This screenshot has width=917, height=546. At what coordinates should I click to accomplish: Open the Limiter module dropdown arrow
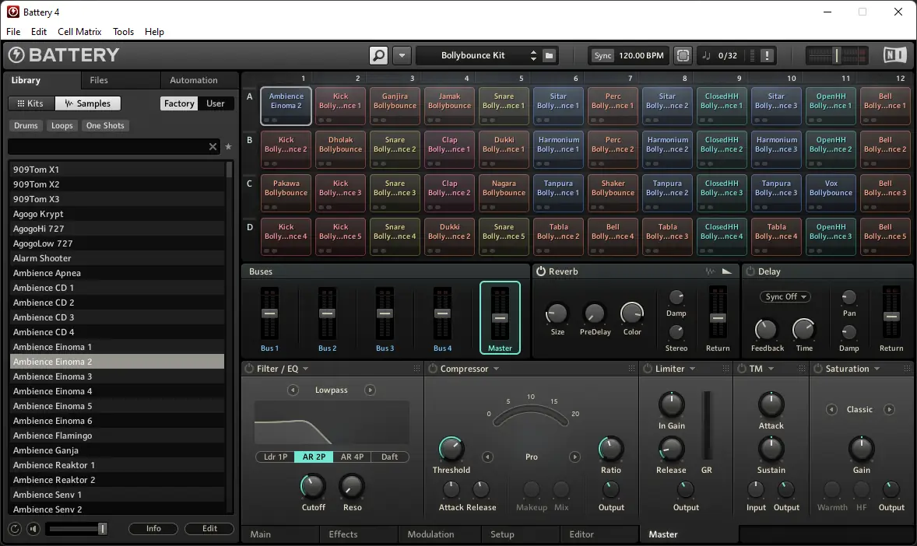pos(693,369)
